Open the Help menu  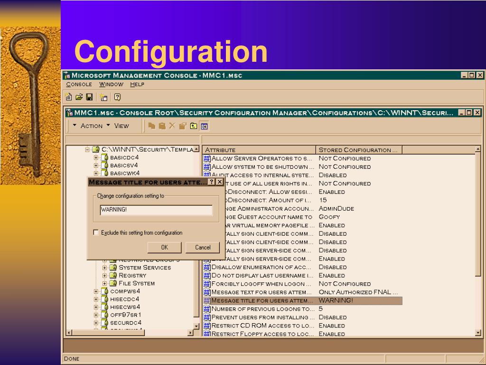(x=137, y=85)
